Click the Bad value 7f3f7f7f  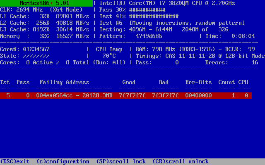pos(165,95)
